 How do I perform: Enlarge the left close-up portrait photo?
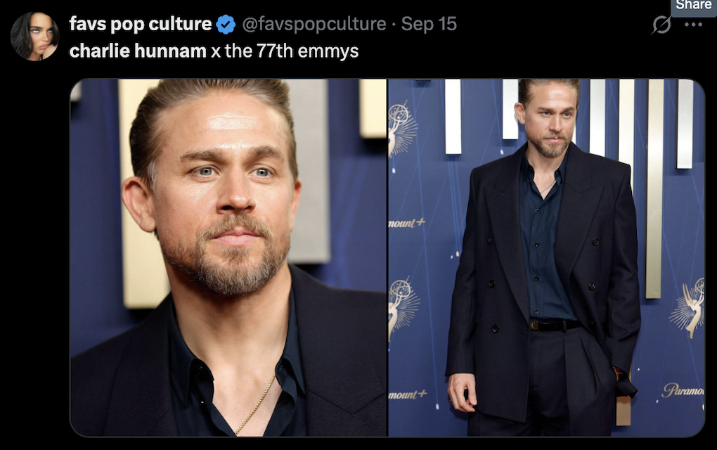pyautogui.click(x=228, y=257)
